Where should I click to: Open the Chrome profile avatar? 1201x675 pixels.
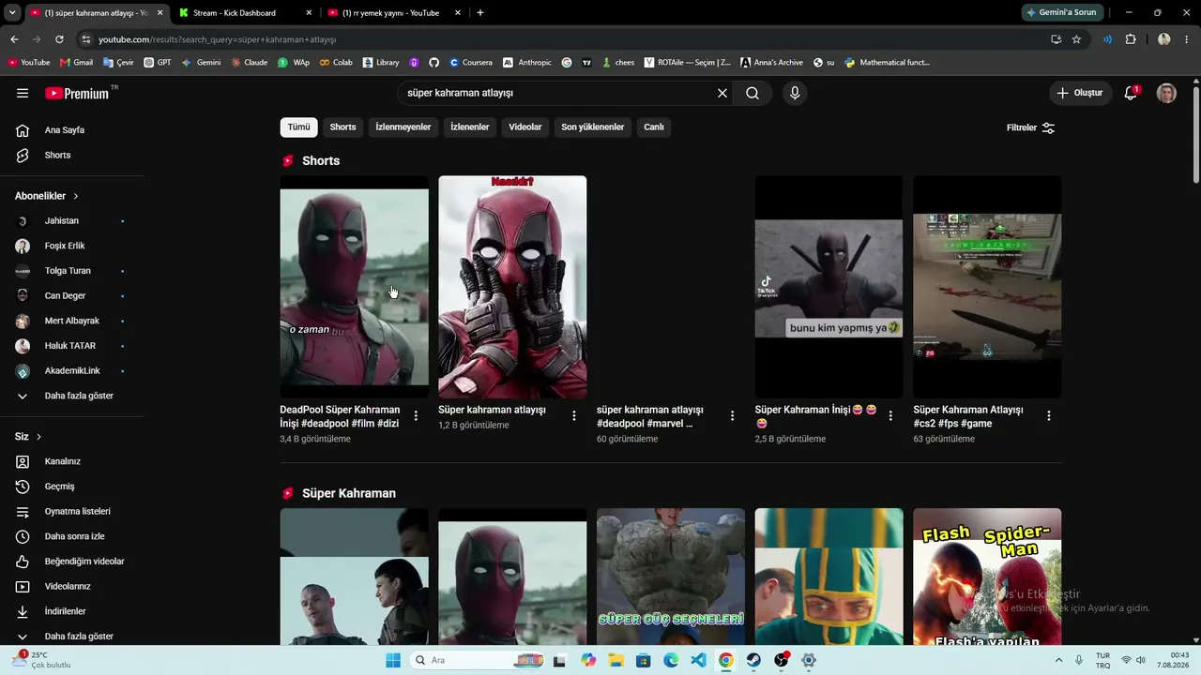click(1164, 39)
